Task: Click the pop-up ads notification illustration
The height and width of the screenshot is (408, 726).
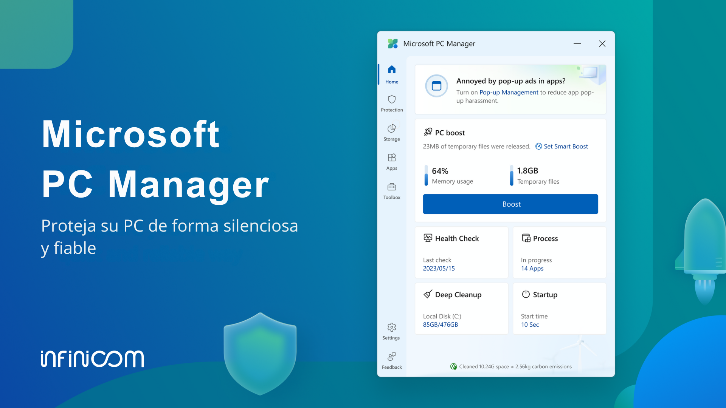Action: [437, 86]
